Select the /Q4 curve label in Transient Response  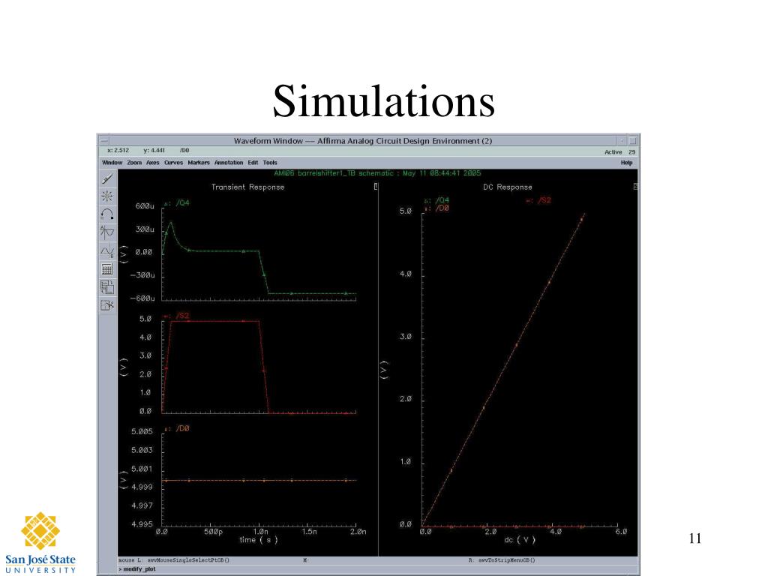182,202
